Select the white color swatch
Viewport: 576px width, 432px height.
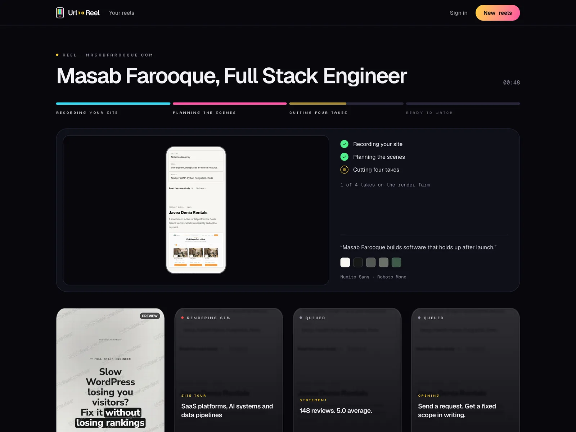click(x=345, y=262)
